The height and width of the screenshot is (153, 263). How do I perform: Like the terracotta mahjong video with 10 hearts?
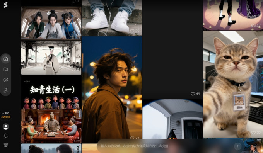[x=72, y=138]
